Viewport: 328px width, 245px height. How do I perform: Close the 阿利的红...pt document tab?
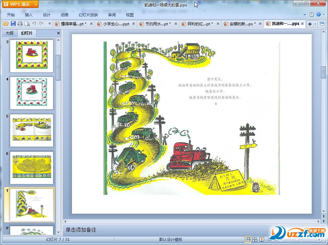pyautogui.click(x=218, y=24)
